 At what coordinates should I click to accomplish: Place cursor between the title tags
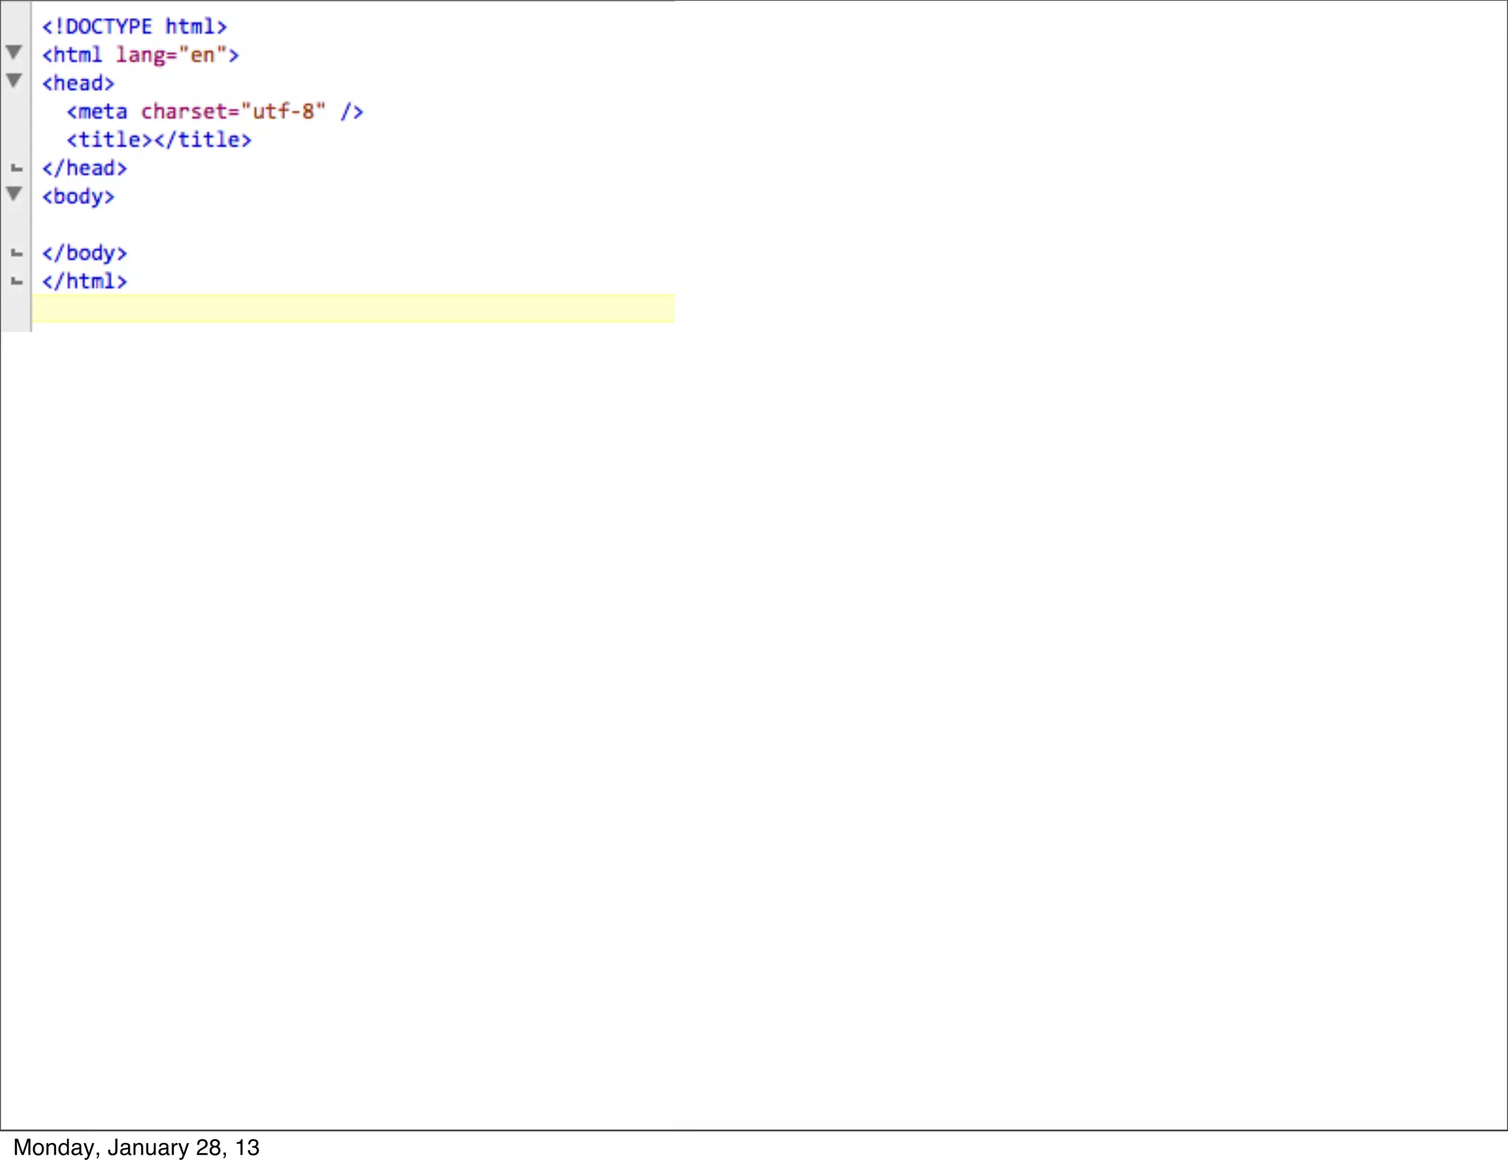tap(153, 140)
